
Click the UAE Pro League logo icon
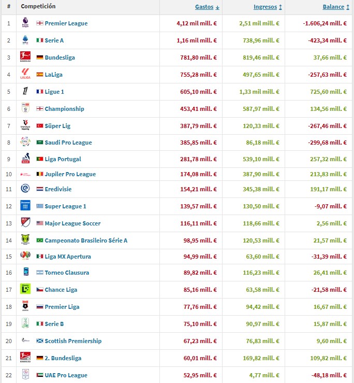(25, 374)
